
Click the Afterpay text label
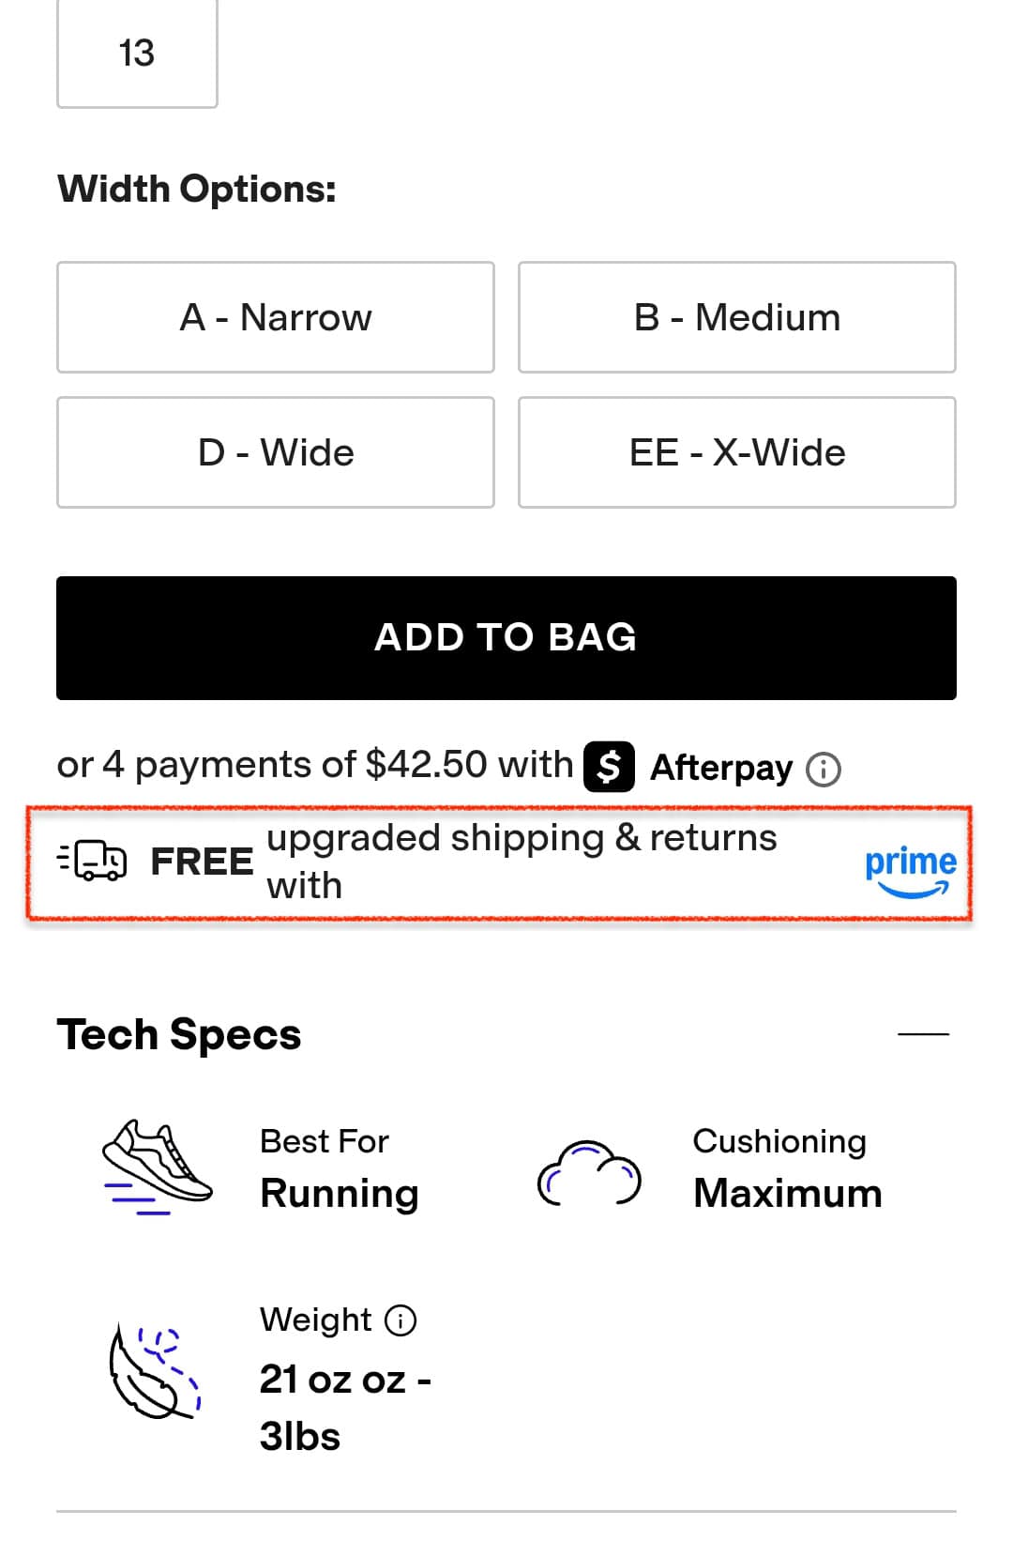720,767
